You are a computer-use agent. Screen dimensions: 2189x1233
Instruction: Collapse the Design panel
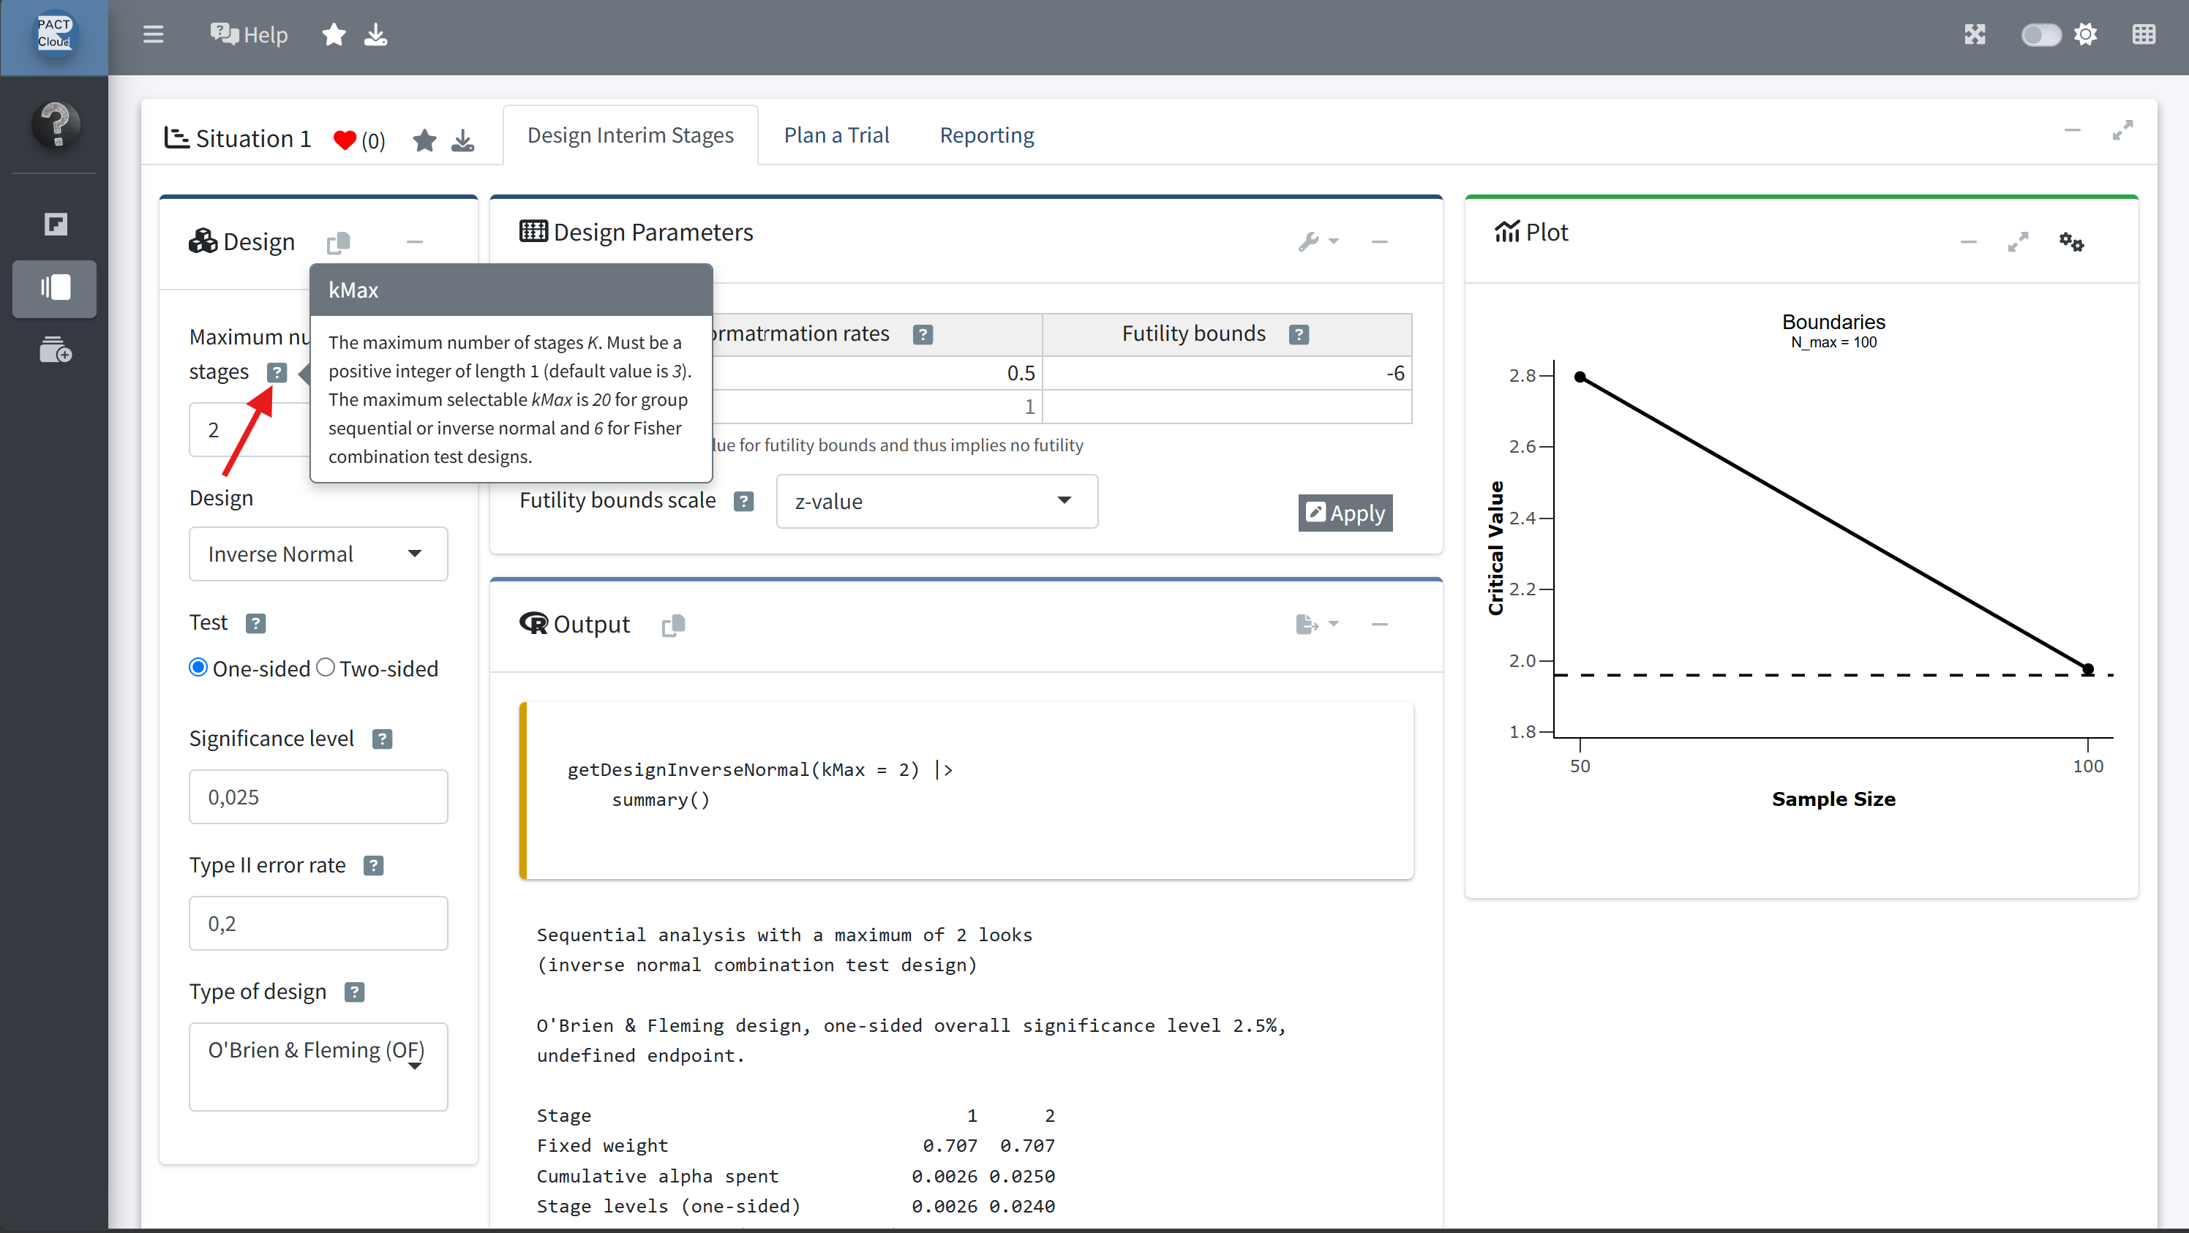coord(415,242)
